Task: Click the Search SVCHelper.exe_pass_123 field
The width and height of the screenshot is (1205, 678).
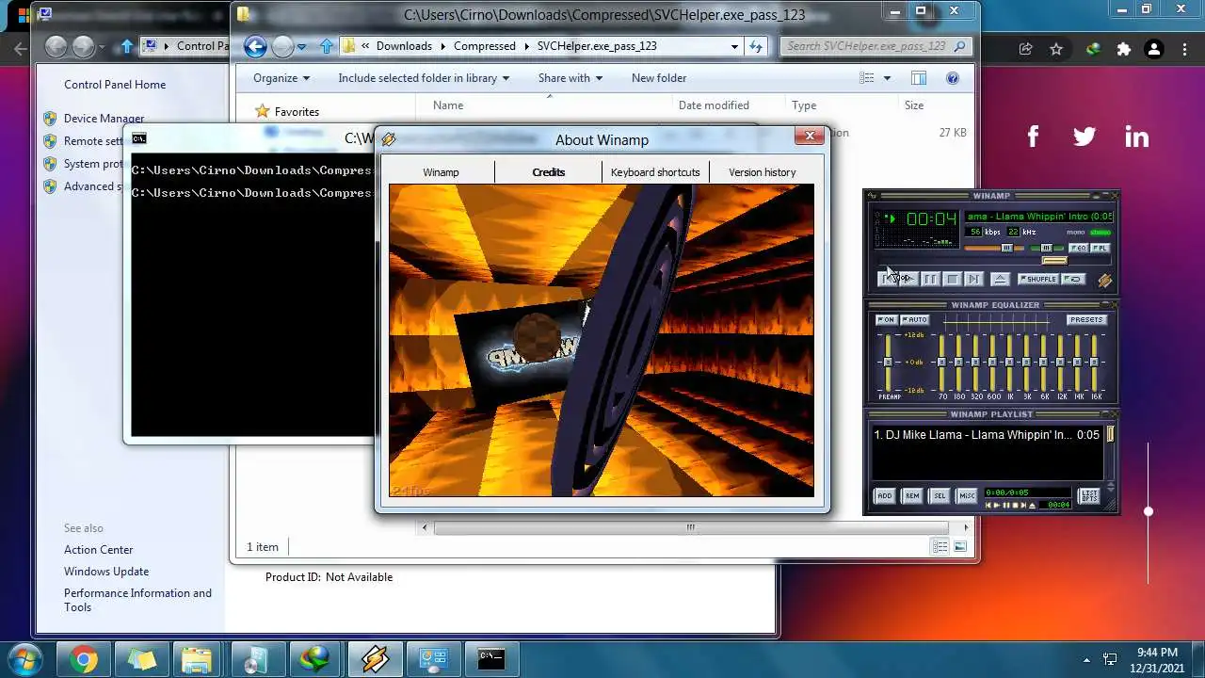Action: click(875, 46)
